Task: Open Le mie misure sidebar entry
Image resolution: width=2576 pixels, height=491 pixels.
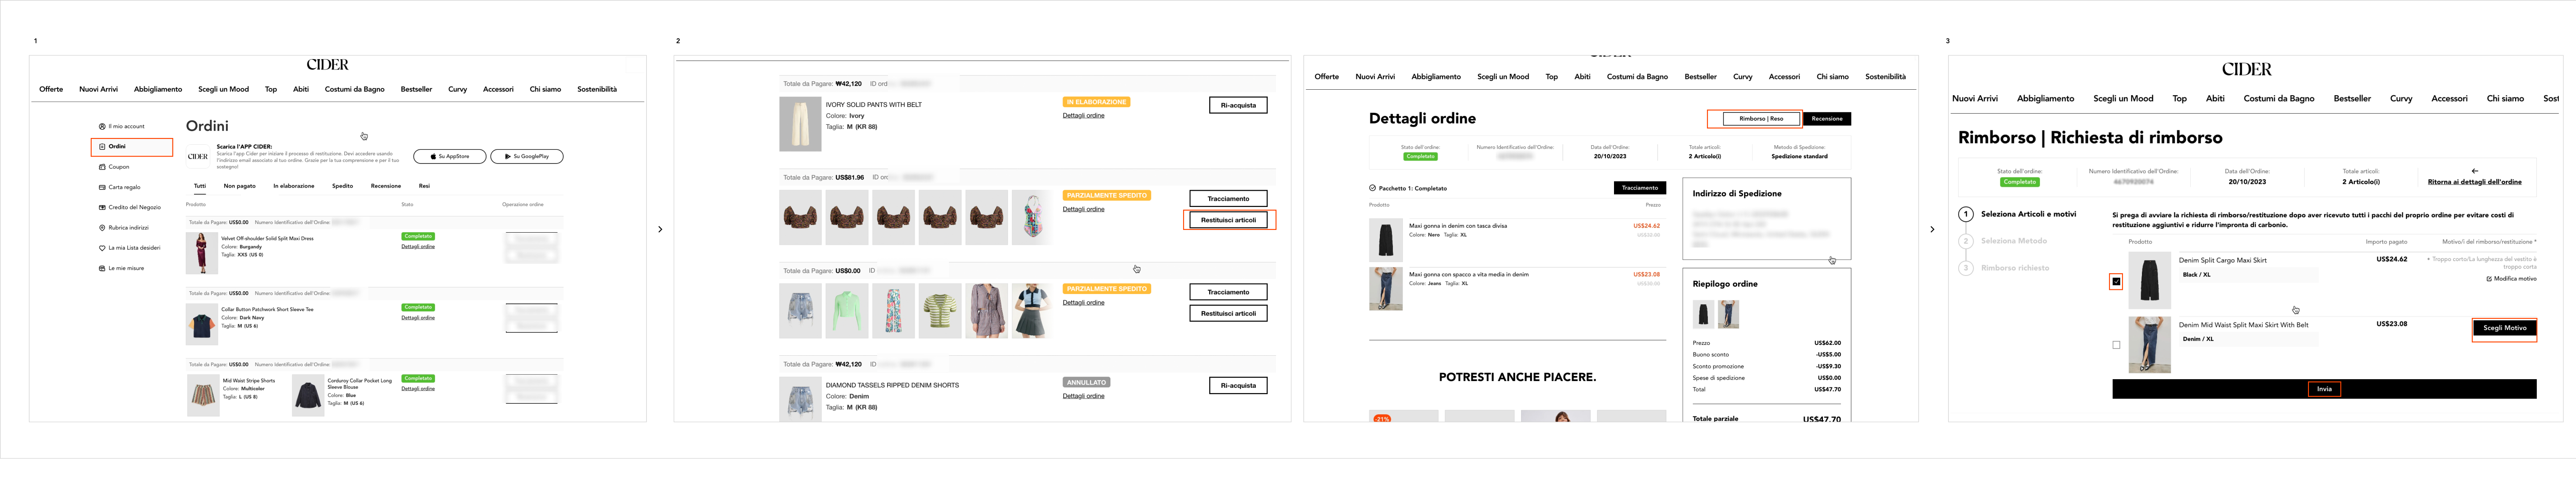Action: click(122, 268)
